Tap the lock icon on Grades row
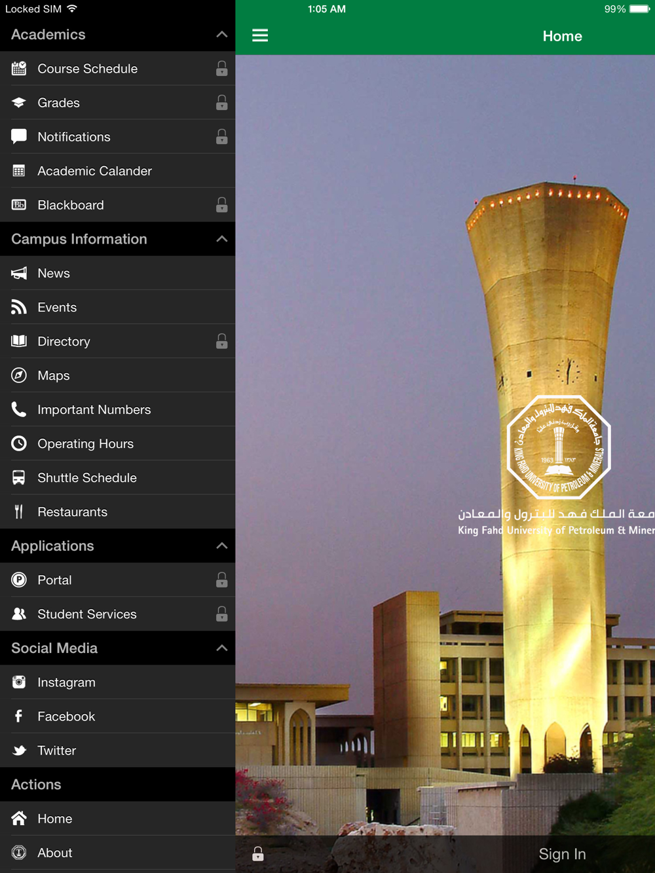This screenshot has height=873, width=655. click(222, 102)
